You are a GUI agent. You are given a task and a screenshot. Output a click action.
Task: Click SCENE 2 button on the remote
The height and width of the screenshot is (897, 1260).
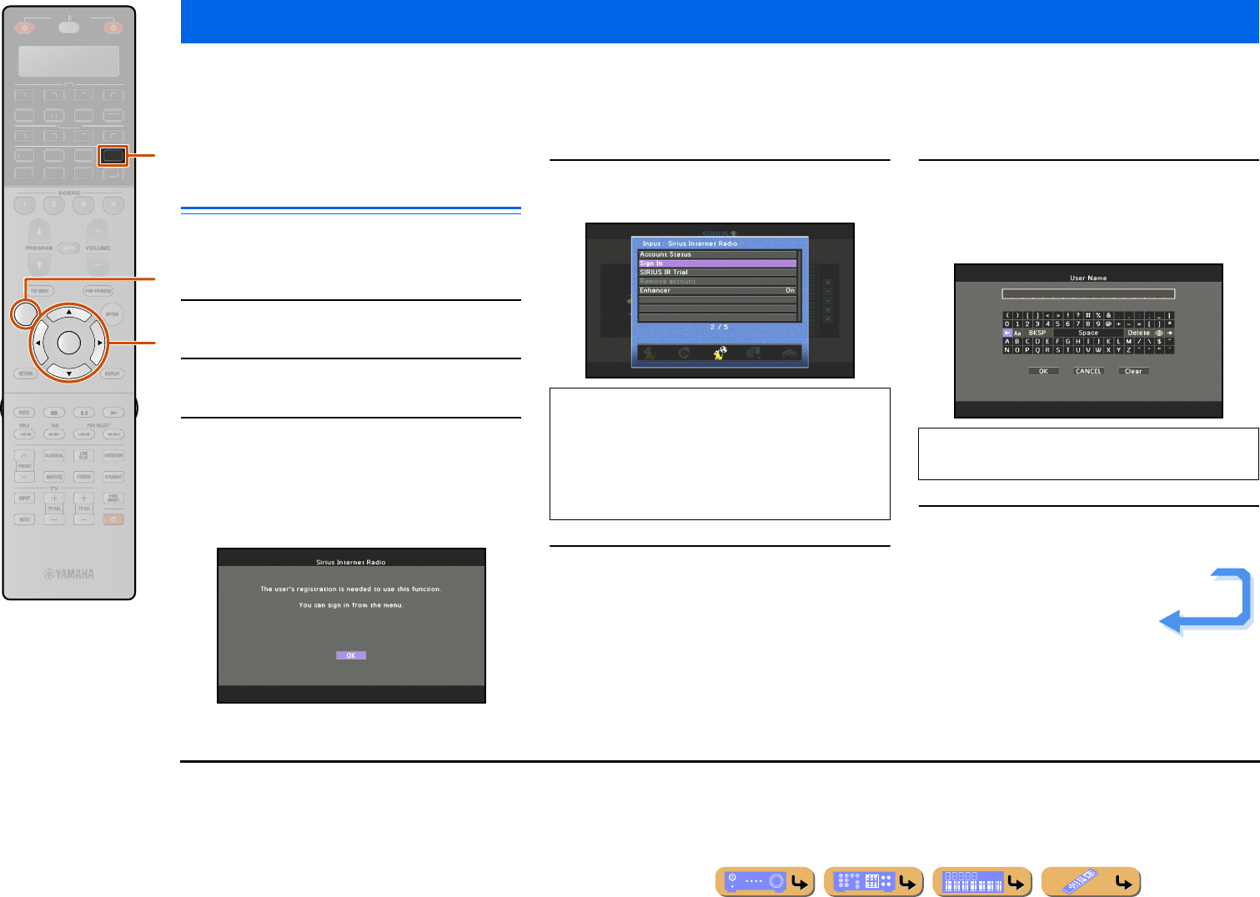click(54, 204)
